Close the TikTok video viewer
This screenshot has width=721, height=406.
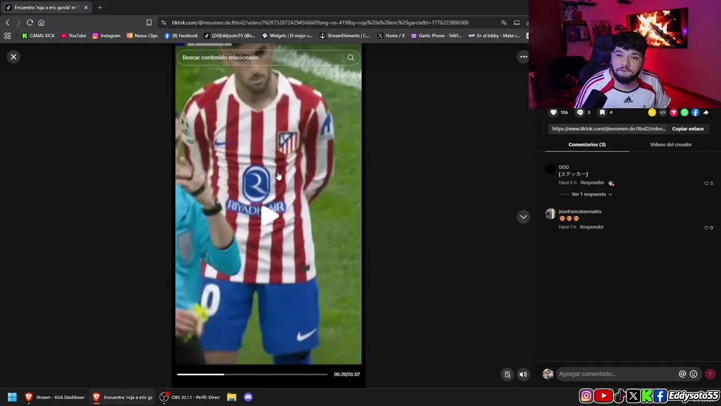pos(14,56)
